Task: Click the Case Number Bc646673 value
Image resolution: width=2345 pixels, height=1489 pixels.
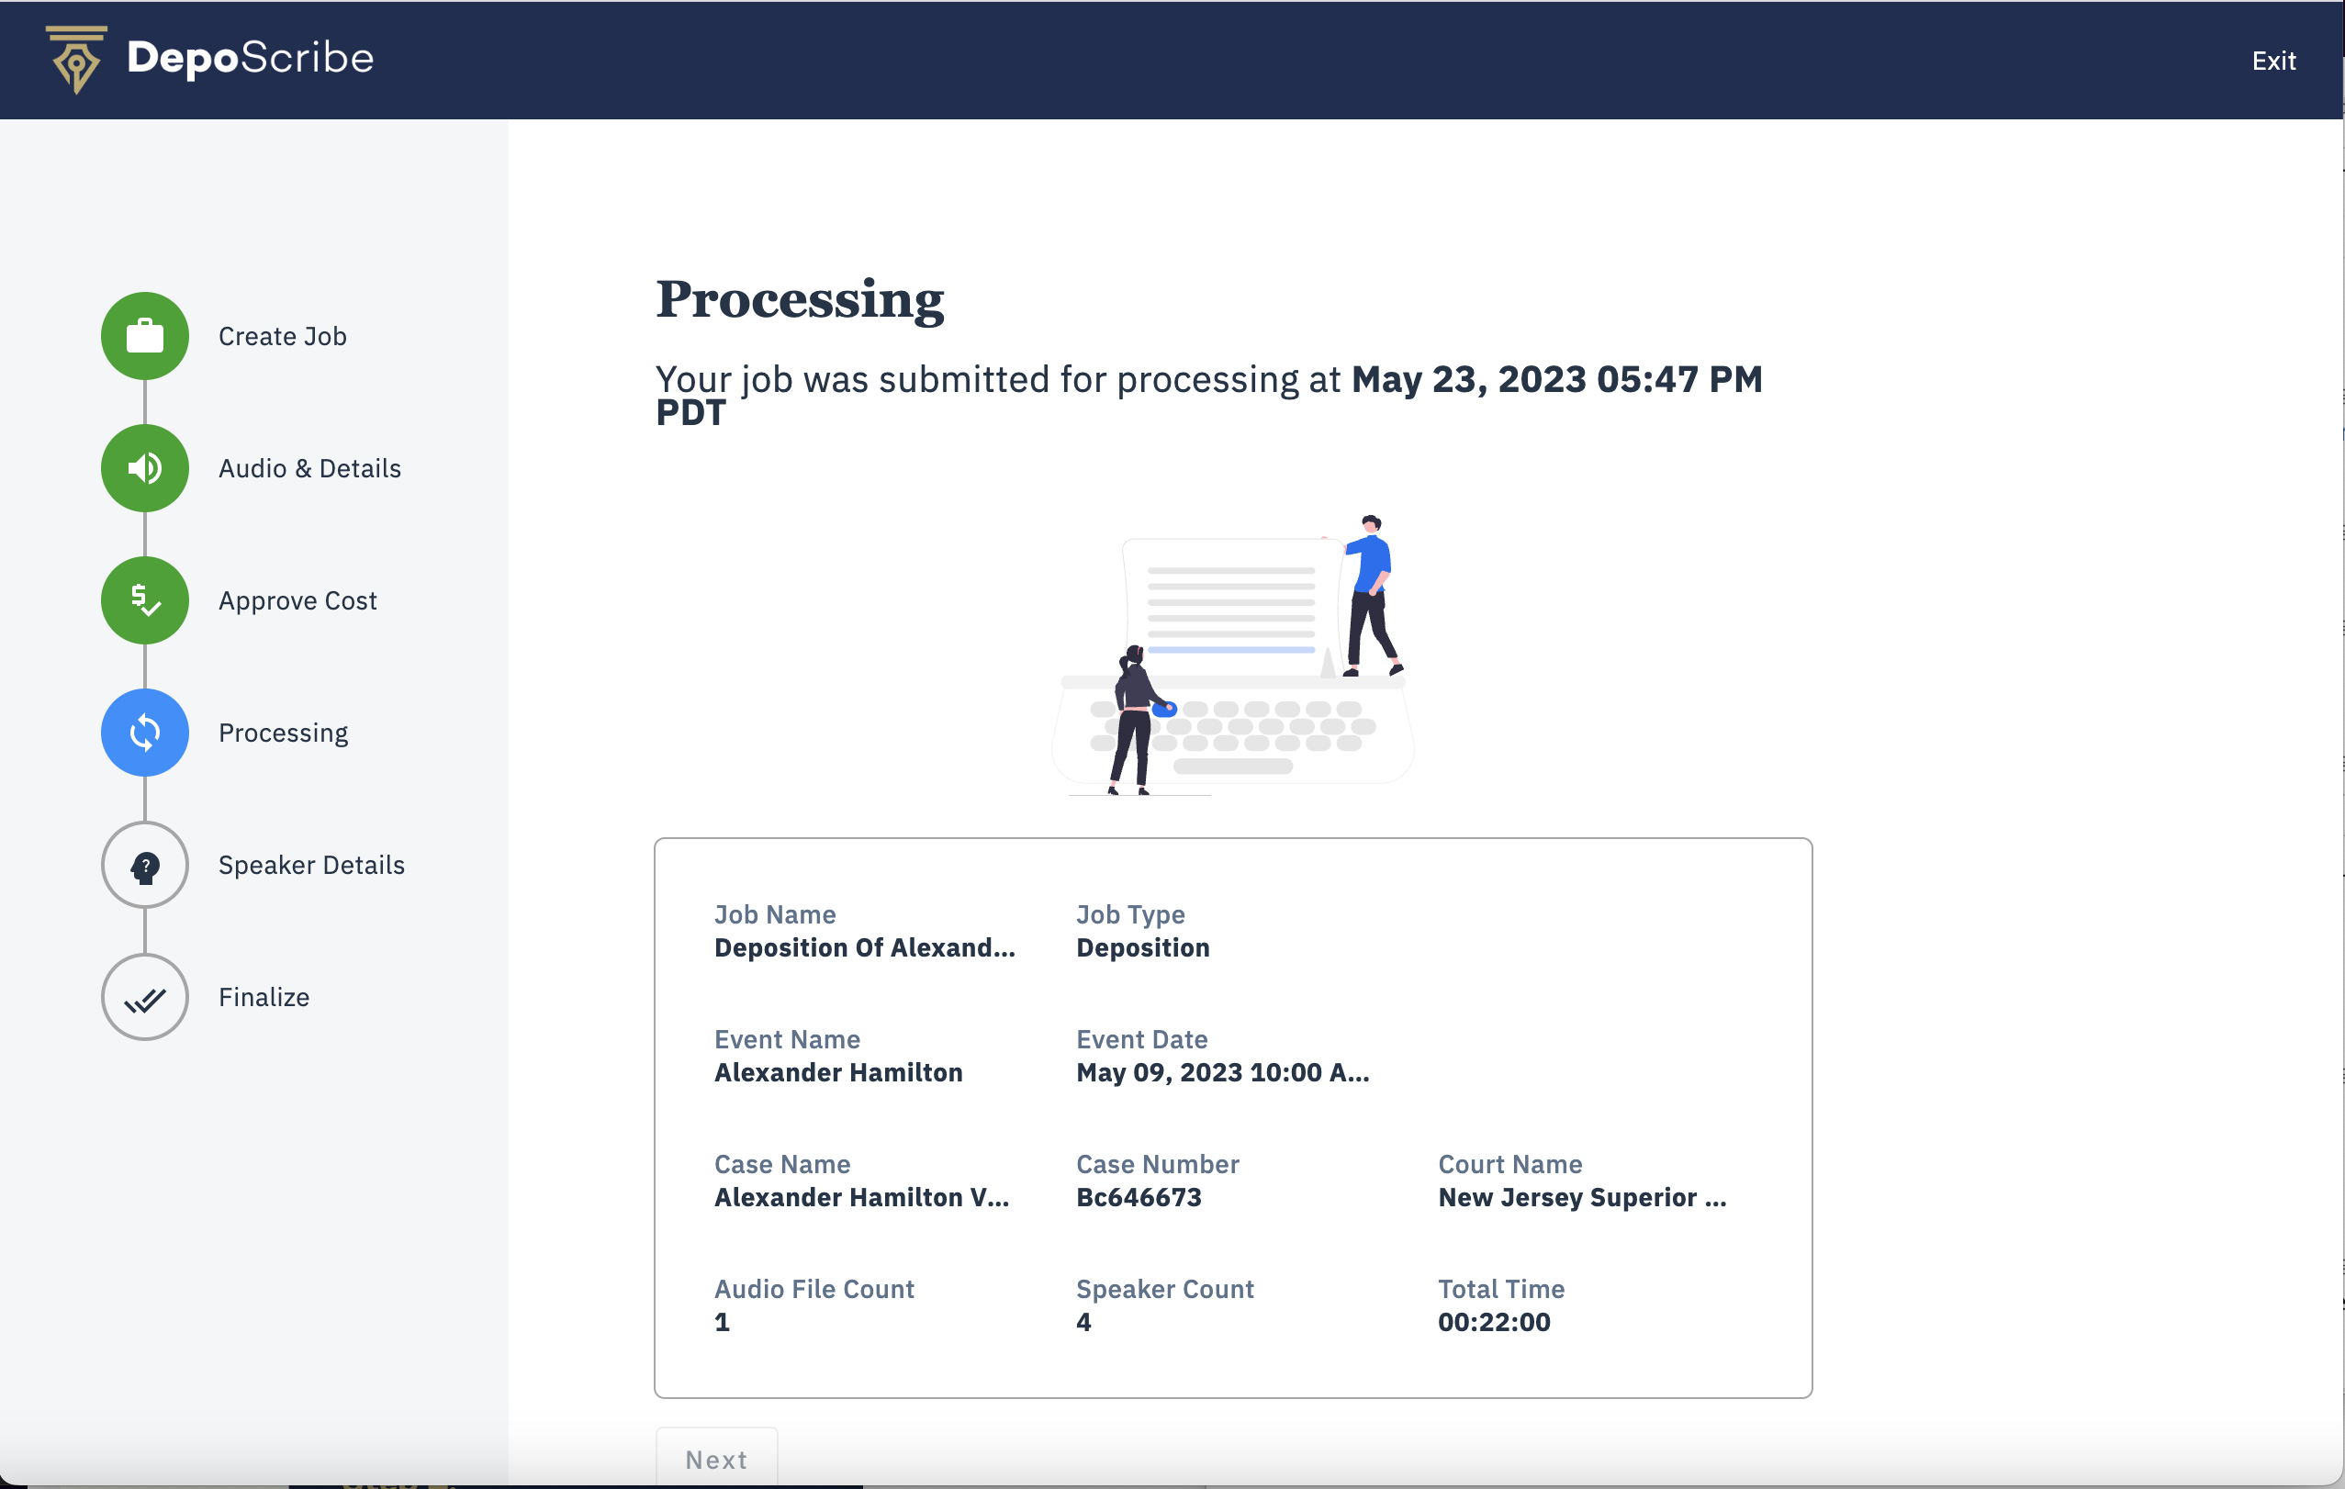Action: (x=1139, y=1197)
